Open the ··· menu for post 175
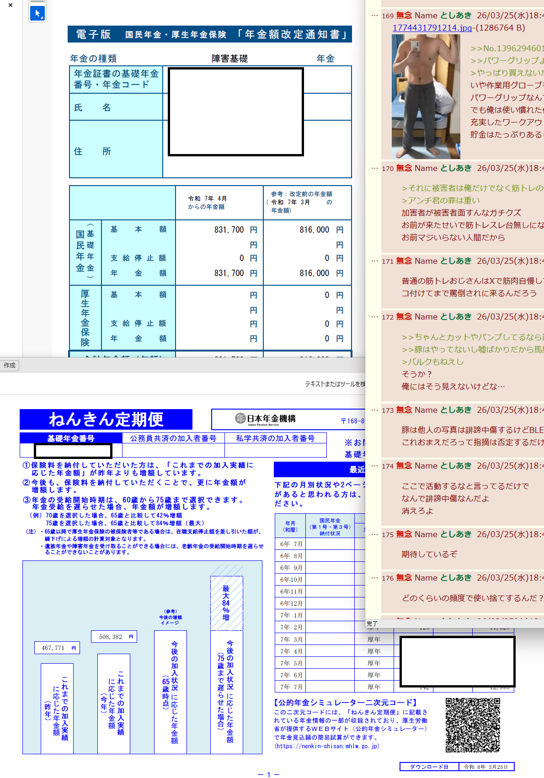This screenshot has height=778, width=544. click(374, 534)
